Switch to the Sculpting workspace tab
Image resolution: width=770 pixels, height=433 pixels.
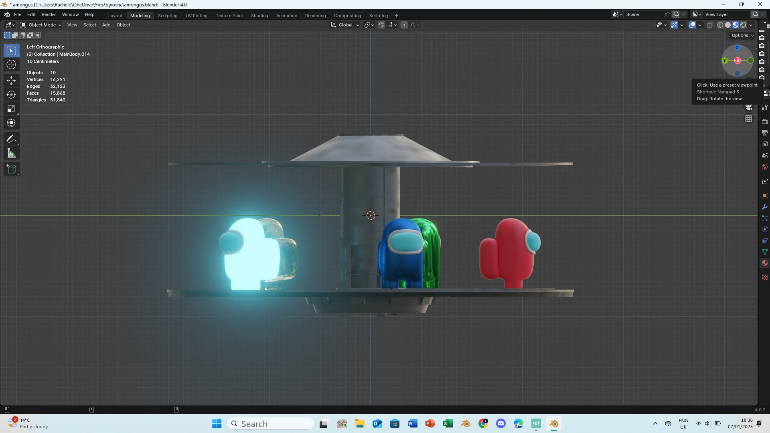(168, 16)
